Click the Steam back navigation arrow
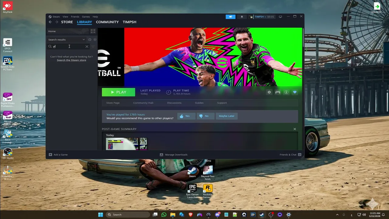389x219 pixels. [50, 22]
